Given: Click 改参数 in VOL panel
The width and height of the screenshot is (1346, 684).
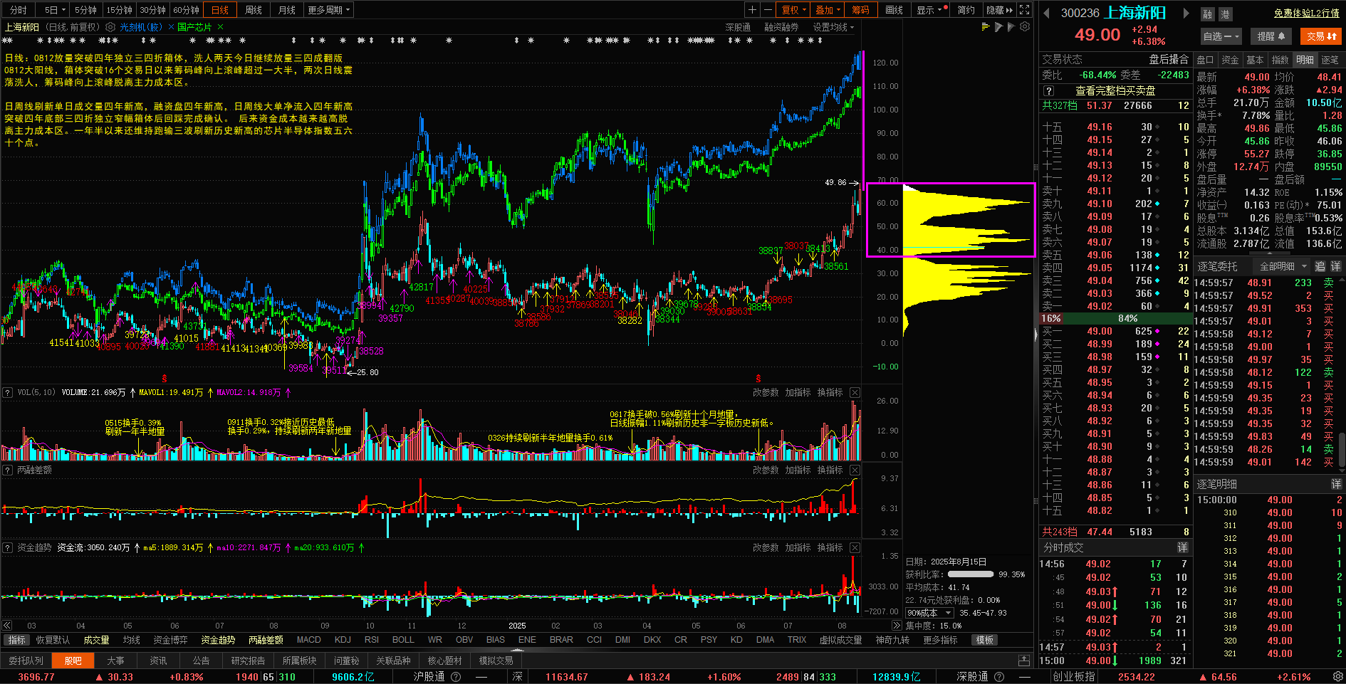Looking at the screenshot, I should [766, 393].
